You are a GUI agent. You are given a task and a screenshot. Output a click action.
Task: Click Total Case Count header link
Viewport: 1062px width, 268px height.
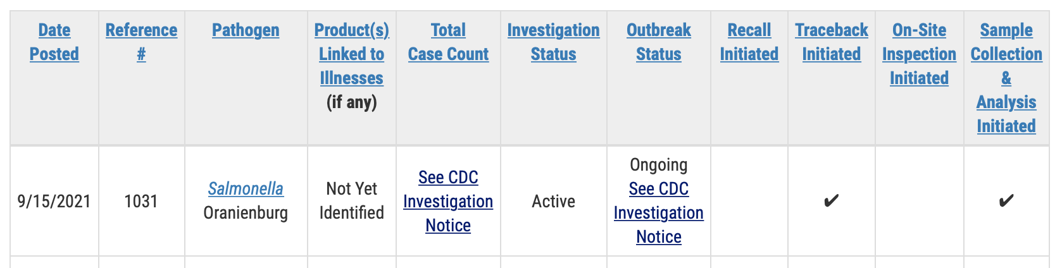pyautogui.click(x=448, y=42)
